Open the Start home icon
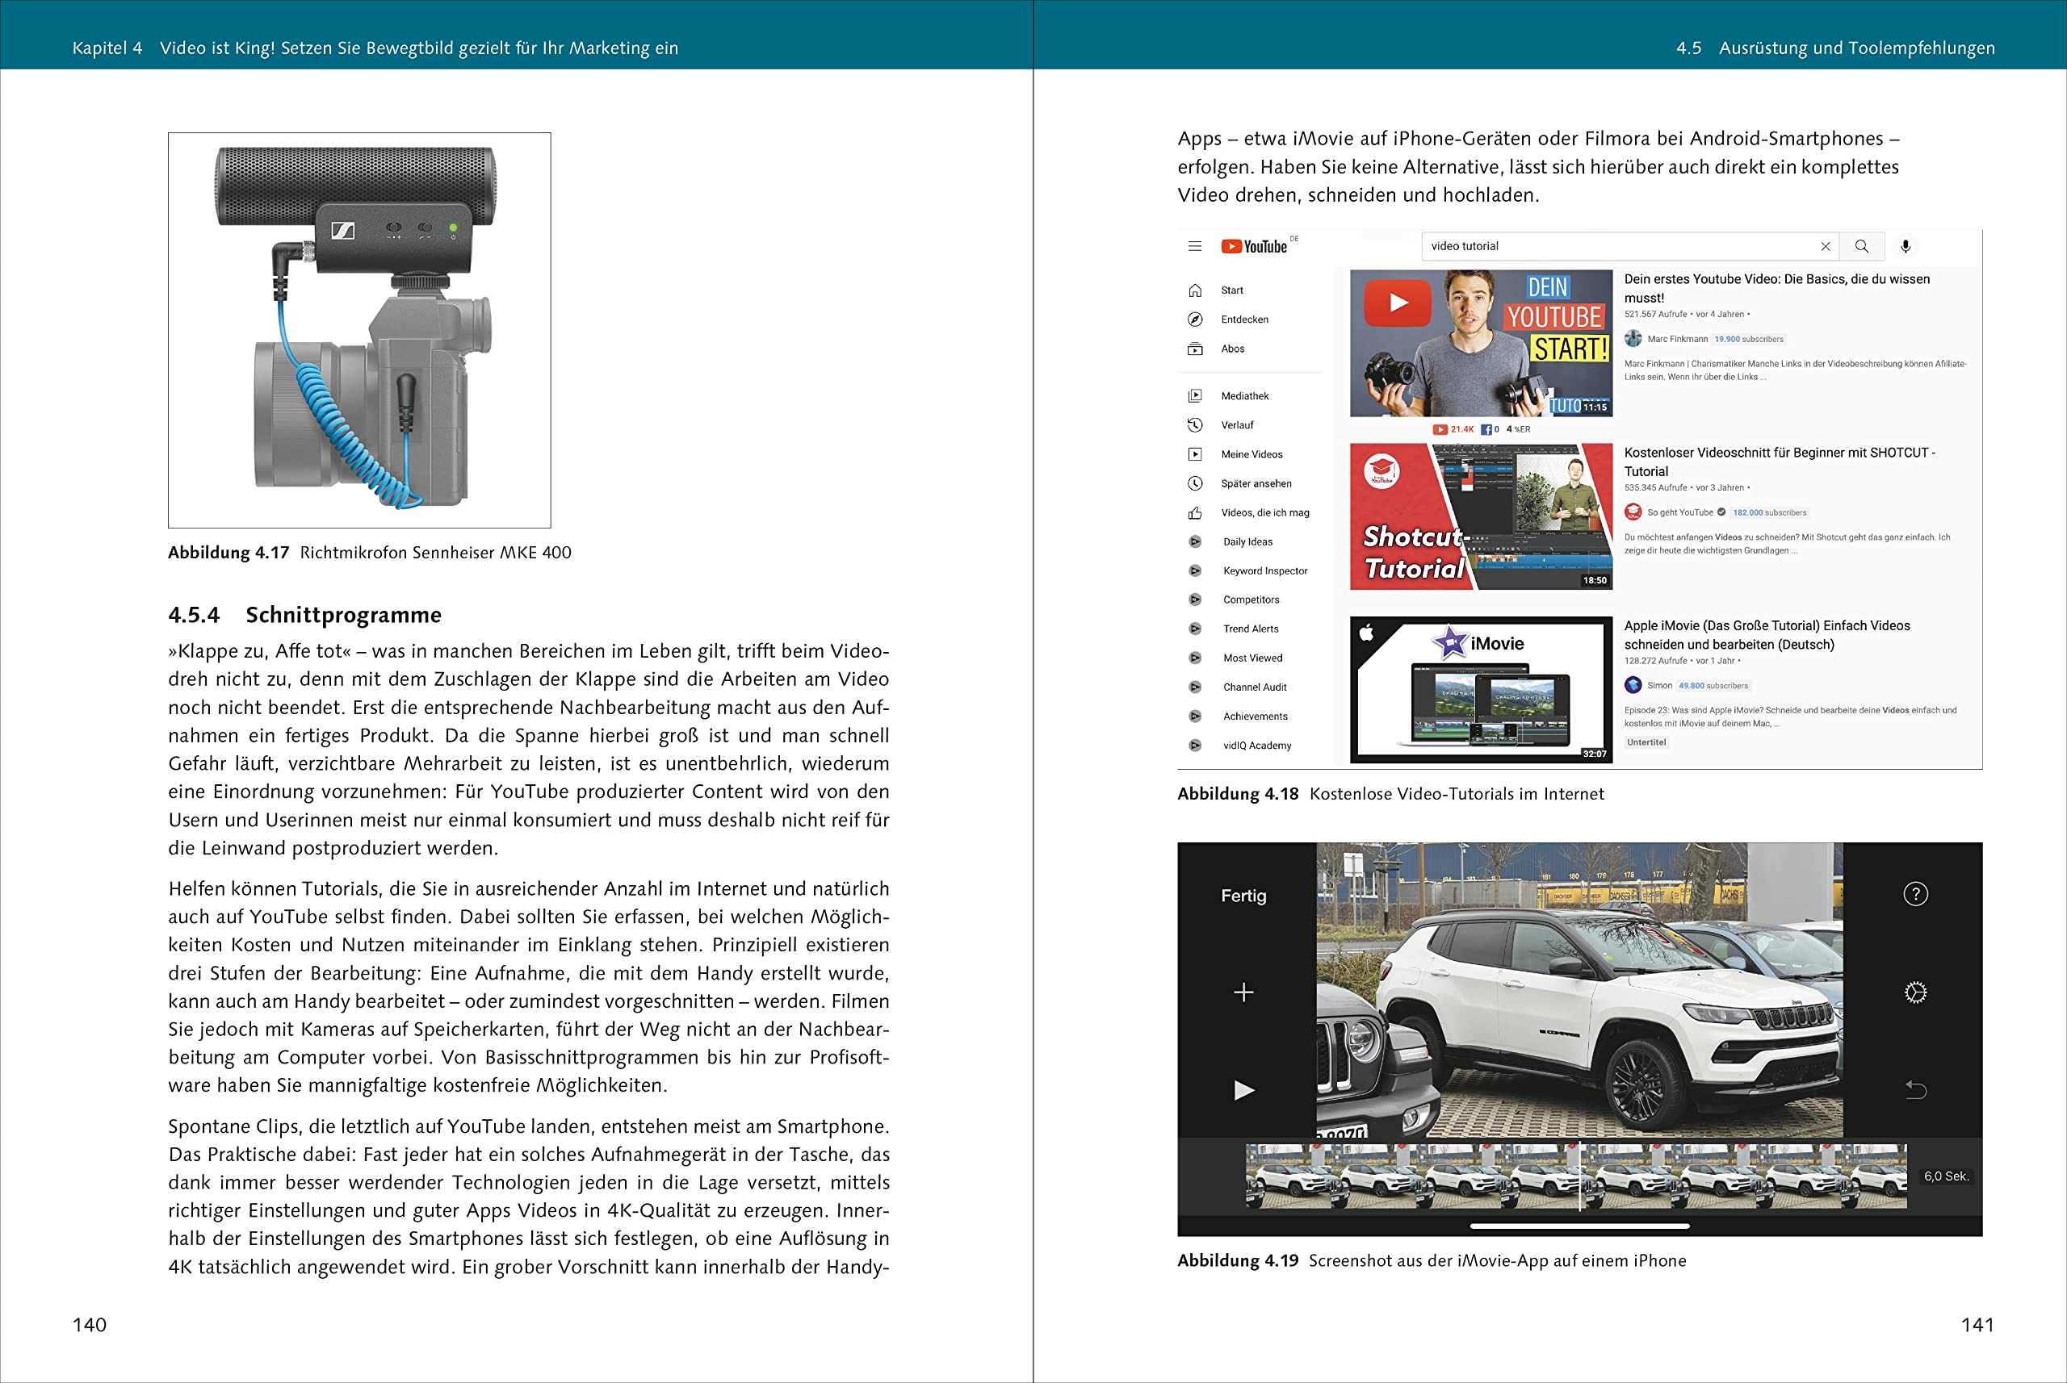Image resolution: width=2067 pixels, height=1383 pixels. pyautogui.click(x=1195, y=290)
